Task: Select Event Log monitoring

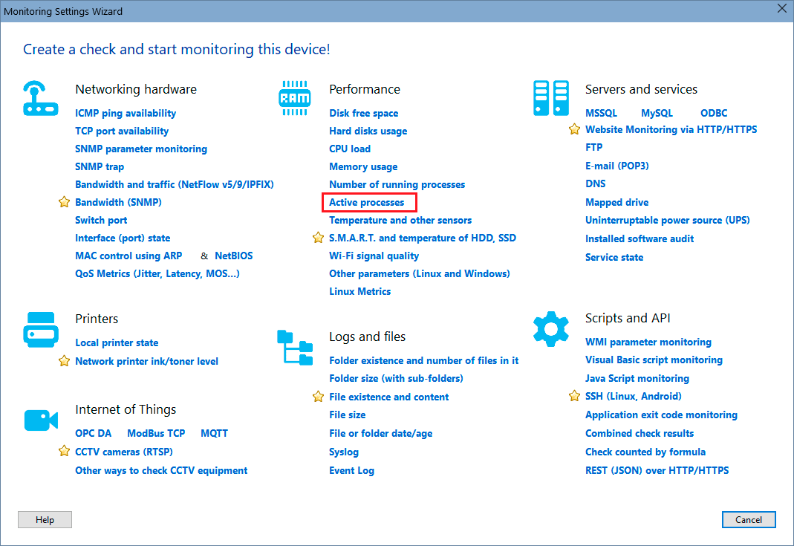Action: (x=351, y=470)
